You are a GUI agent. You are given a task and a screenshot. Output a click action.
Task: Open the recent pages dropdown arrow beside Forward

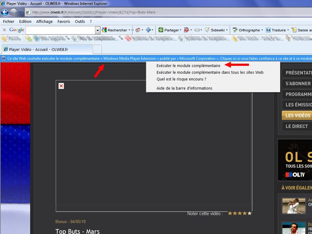point(20,12)
